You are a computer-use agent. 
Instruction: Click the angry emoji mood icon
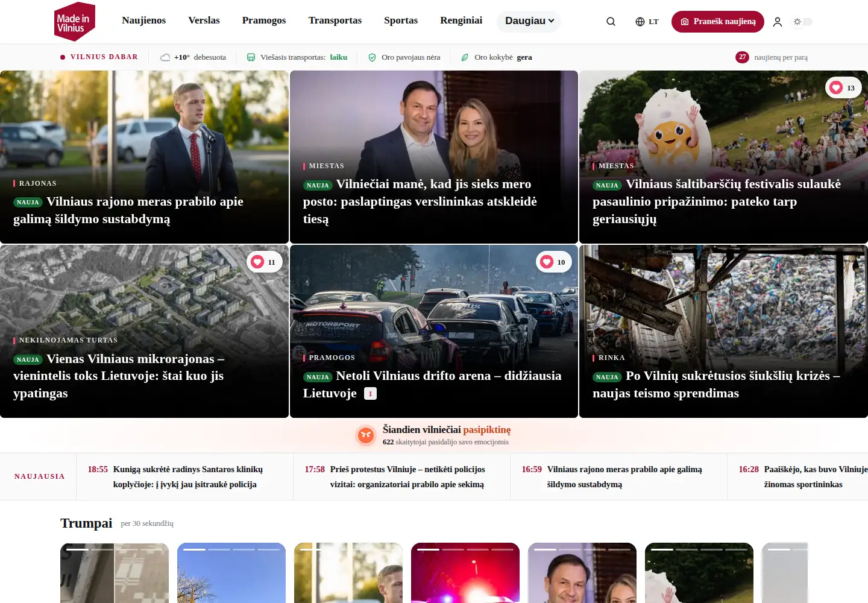pos(366,435)
